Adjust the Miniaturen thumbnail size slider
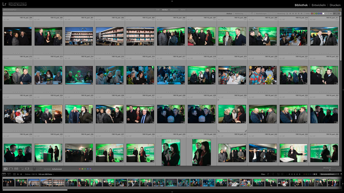The image size is (344, 193). (330, 170)
